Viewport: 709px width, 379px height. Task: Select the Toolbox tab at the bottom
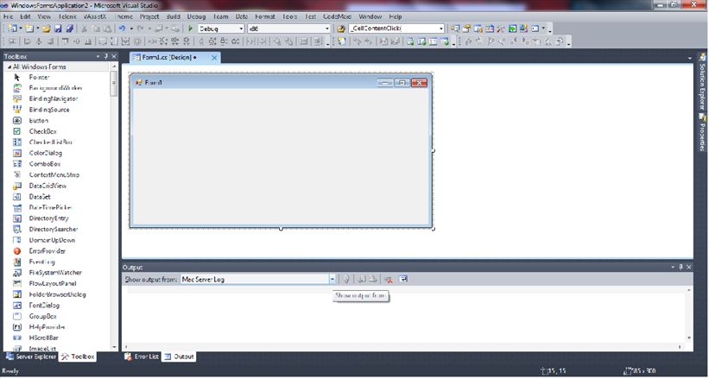(78, 357)
